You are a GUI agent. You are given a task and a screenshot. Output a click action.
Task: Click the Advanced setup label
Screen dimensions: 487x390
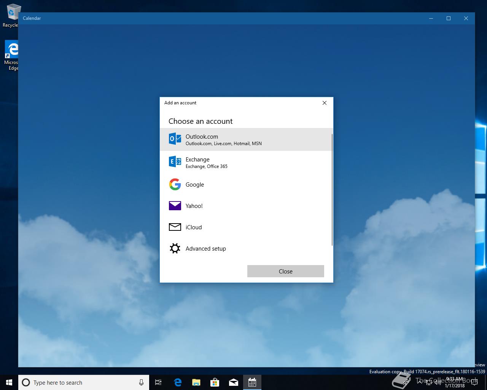(x=206, y=248)
